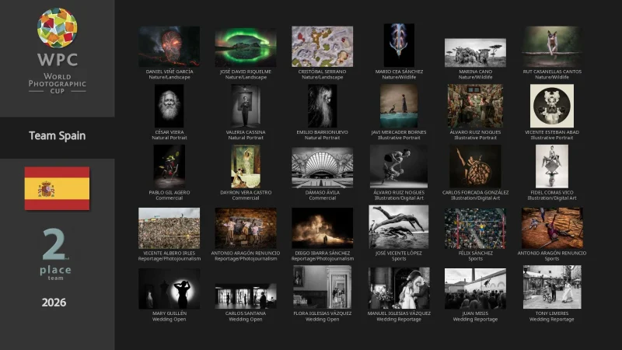Viewport: 622px width, 350px height.
Task: Open Dámaso Ávila's Commercial architecture photo
Action: click(x=322, y=167)
